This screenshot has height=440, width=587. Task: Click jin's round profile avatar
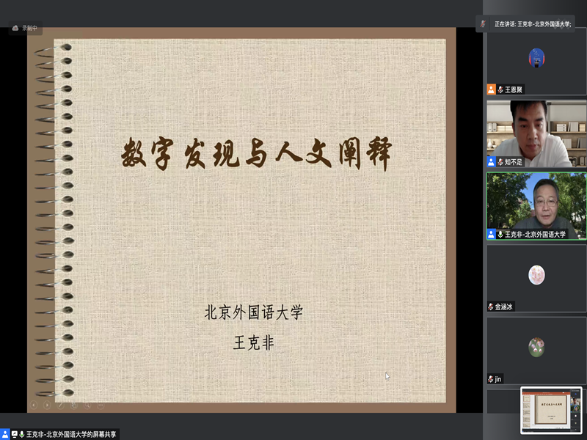[536, 346]
